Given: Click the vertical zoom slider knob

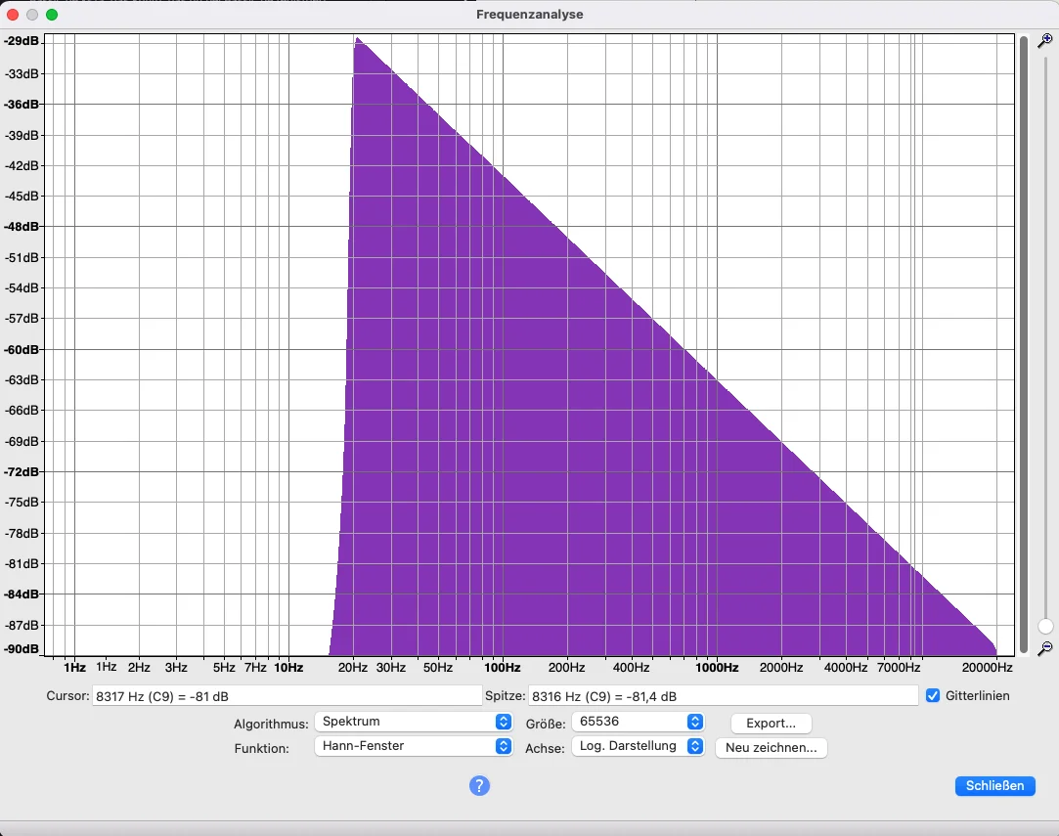Looking at the screenshot, I should (1045, 626).
